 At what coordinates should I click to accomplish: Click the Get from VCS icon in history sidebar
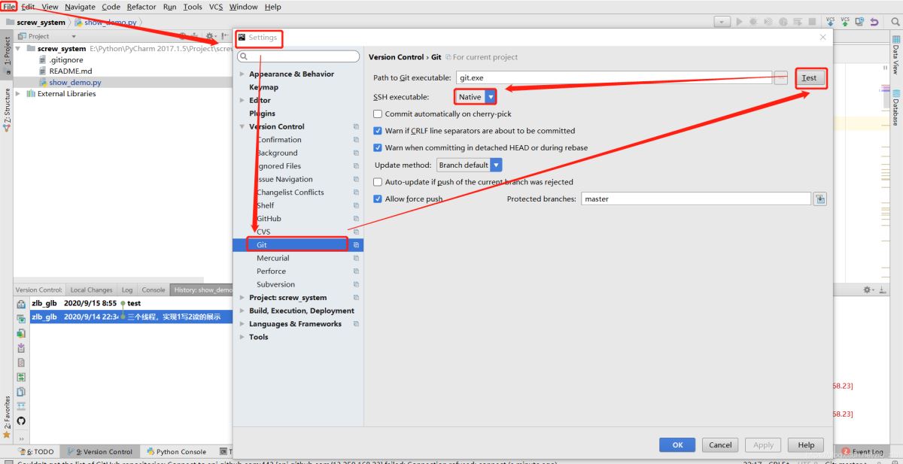pyautogui.click(x=21, y=347)
